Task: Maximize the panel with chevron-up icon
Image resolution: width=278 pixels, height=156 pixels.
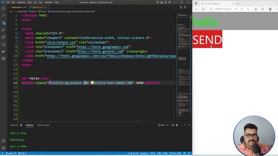Action: point(185,125)
